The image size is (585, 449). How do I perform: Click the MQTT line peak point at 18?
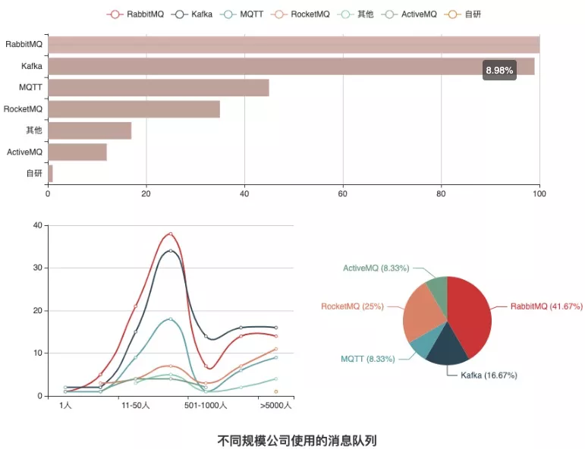click(171, 319)
